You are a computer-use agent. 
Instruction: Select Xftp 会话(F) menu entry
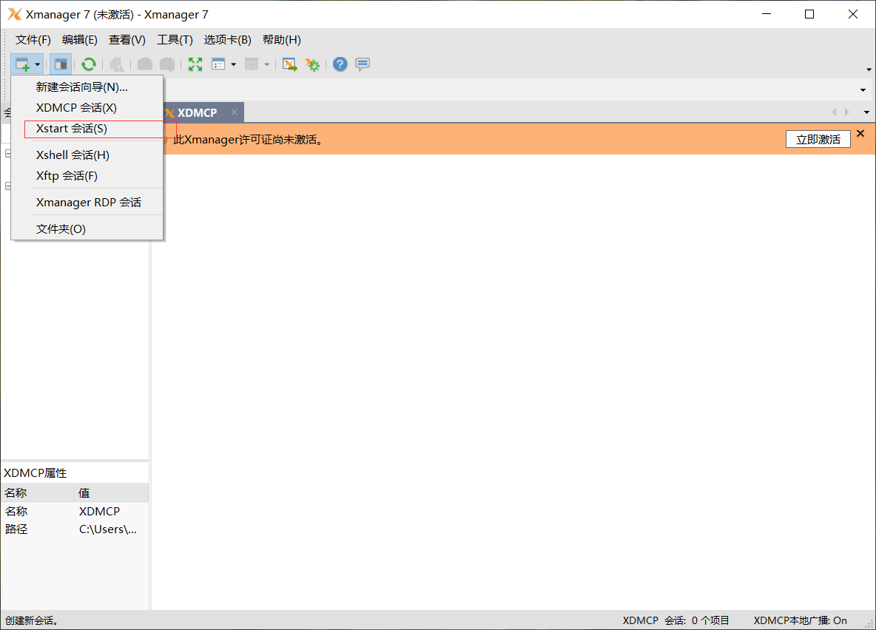click(x=87, y=176)
